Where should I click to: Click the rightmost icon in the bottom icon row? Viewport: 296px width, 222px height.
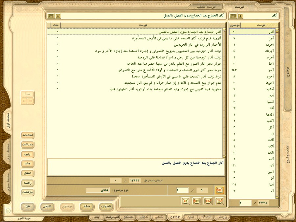(219, 201)
